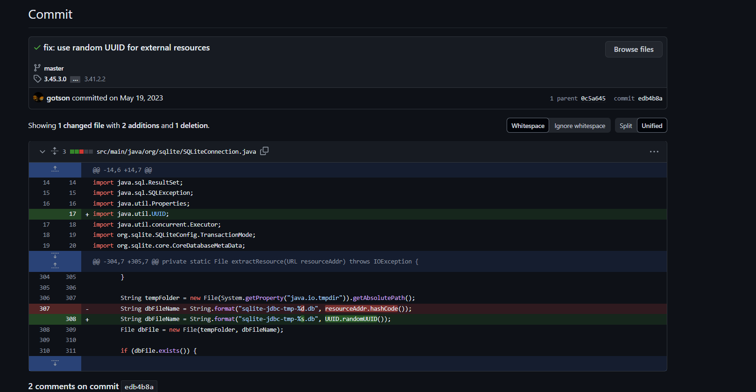
Task: Open tag 3.45.3.0
Action: [x=55, y=79]
